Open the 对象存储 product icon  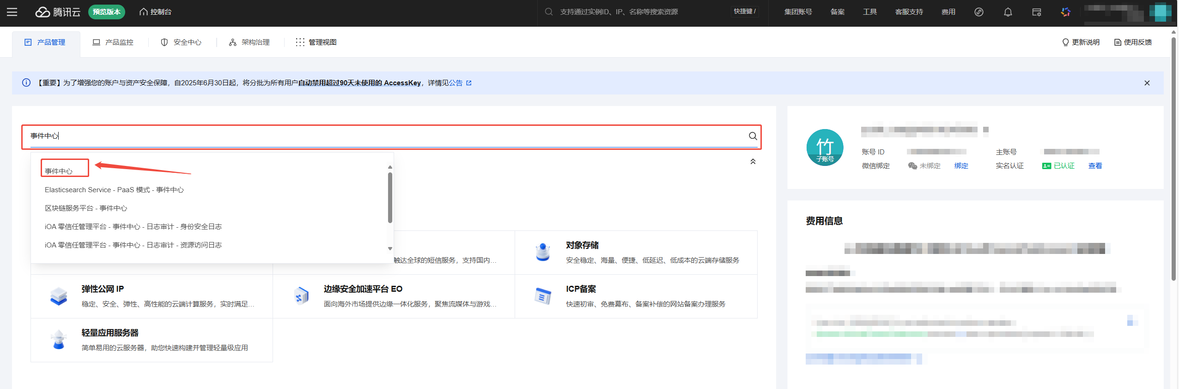542,252
